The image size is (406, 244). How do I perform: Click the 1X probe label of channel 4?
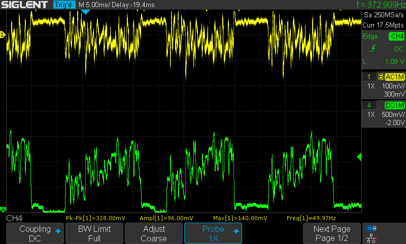pyautogui.click(x=371, y=114)
